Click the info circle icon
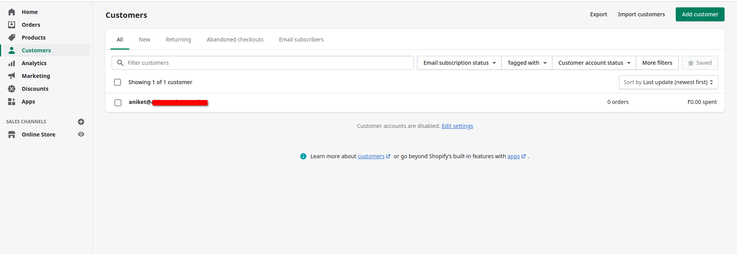 point(303,156)
